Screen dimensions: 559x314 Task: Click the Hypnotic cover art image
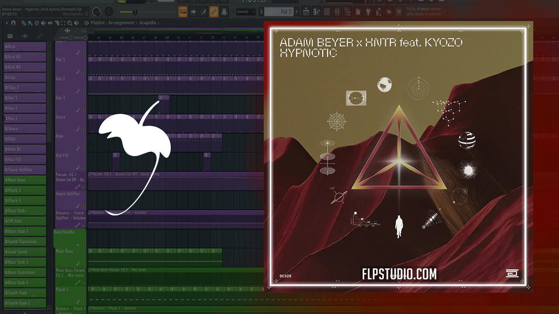[x=398, y=157]
